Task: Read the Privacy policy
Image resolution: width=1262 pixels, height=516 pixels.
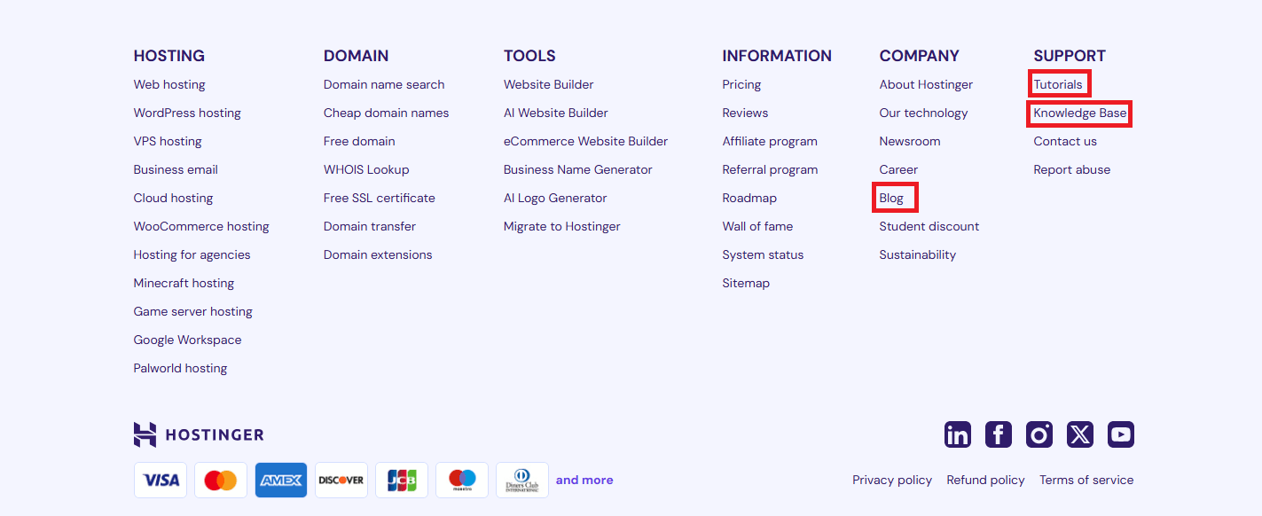Action: (892, 480)
